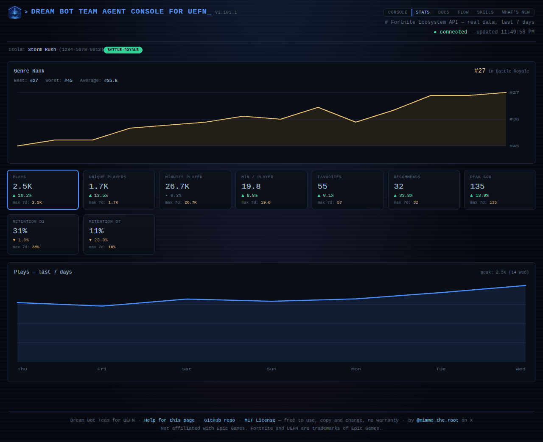The image size is (543, 442).
Task: Select the Plays stat card showing 2.5K
Action: 43,190
